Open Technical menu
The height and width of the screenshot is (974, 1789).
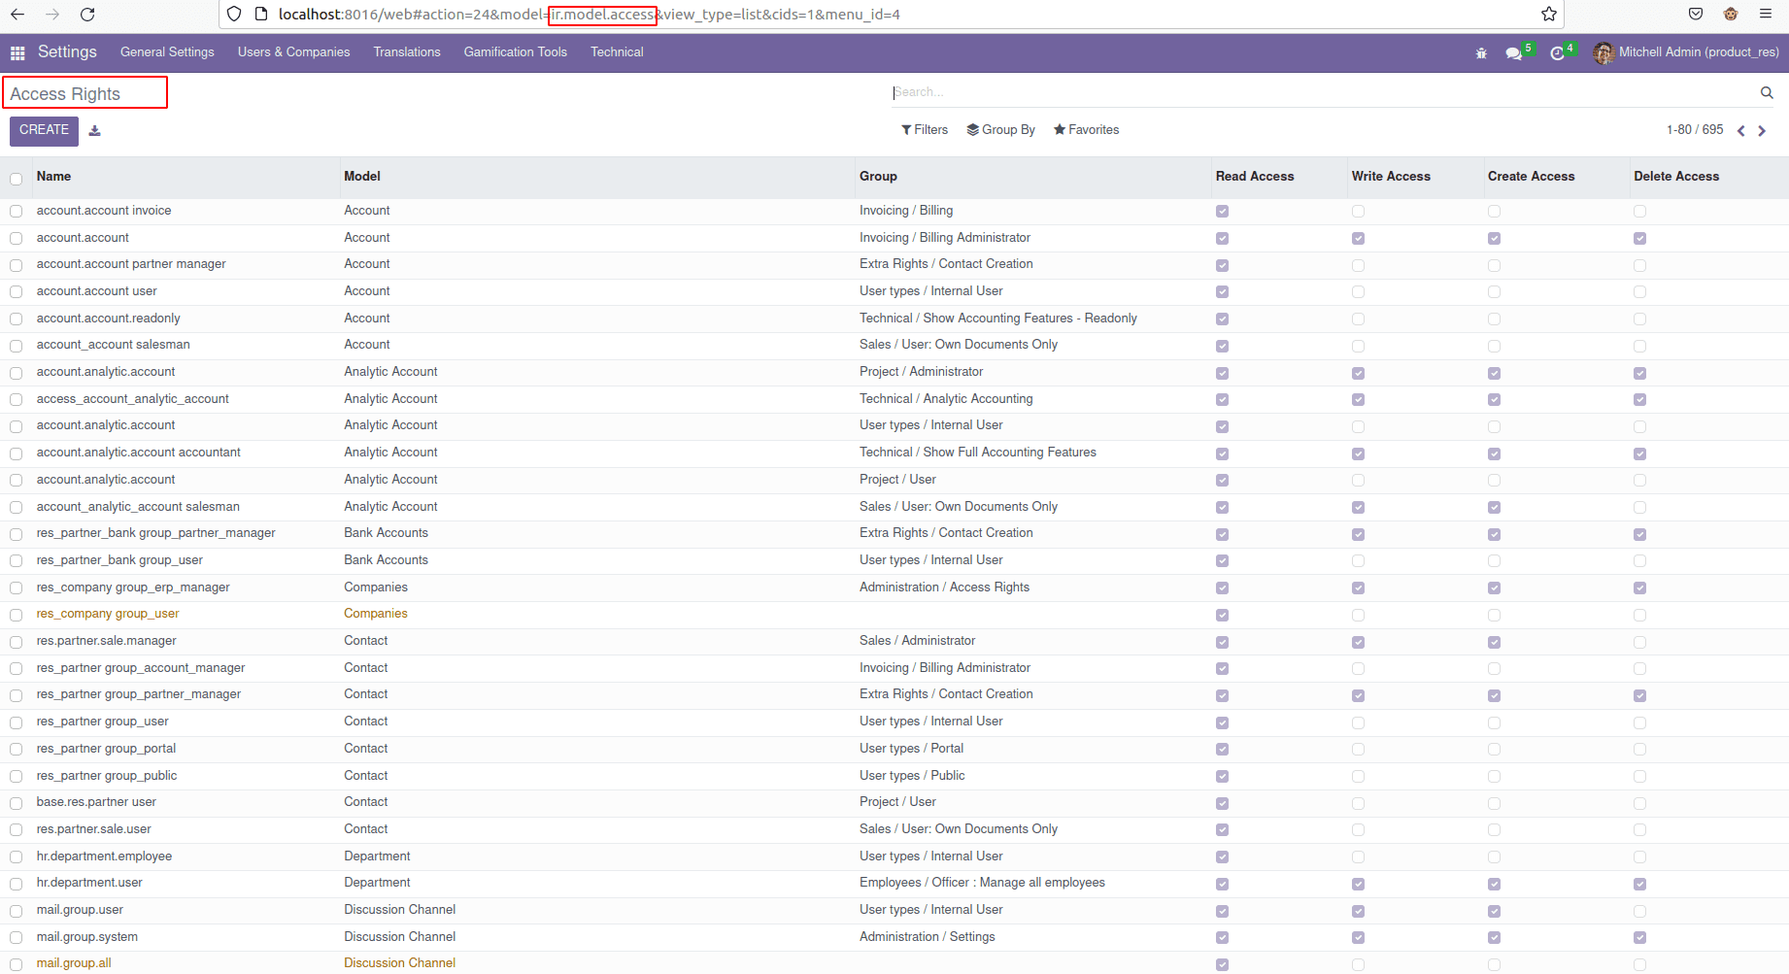click(x=617, y=52)
